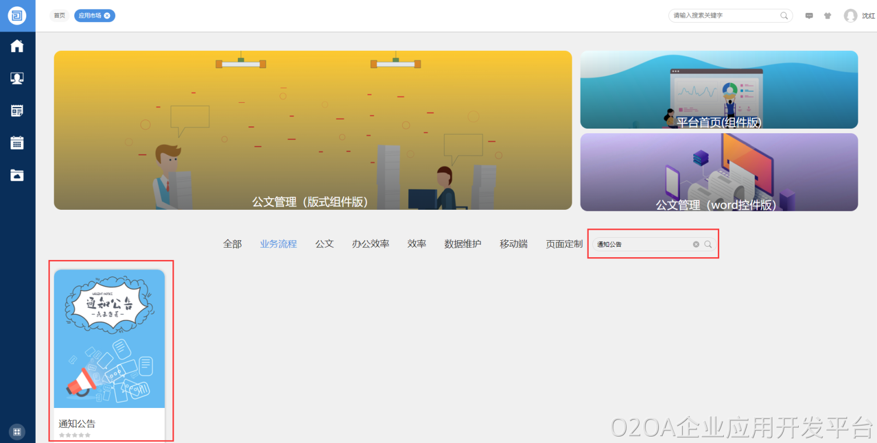Select the 数据维护 category filter

(462, 244)
